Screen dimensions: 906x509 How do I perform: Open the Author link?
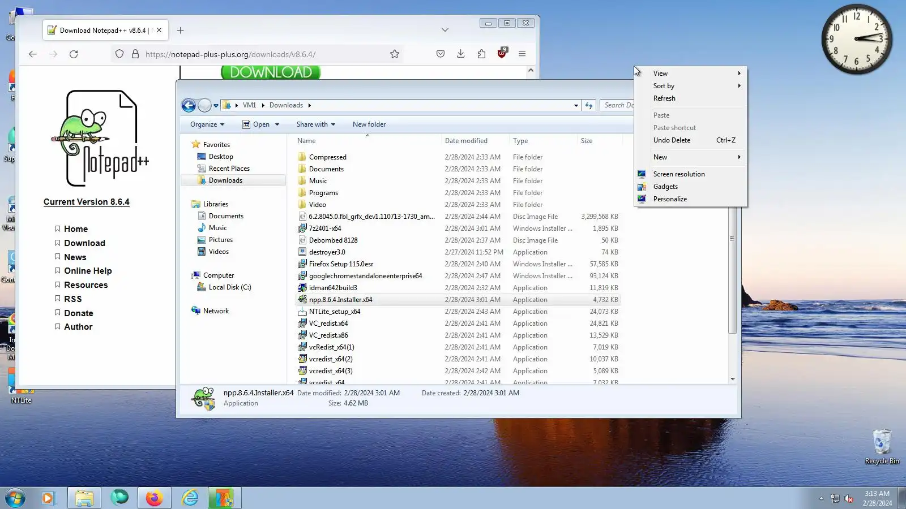click(78, 327)
